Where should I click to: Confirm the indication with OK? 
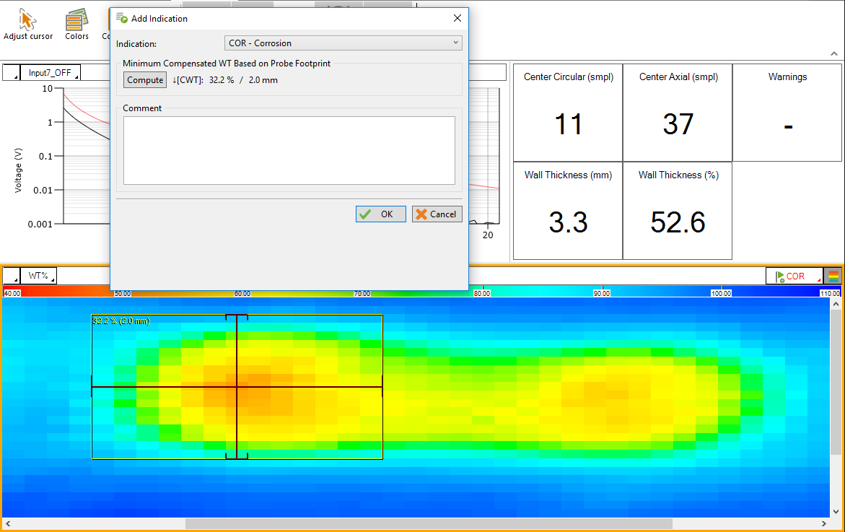380,214
